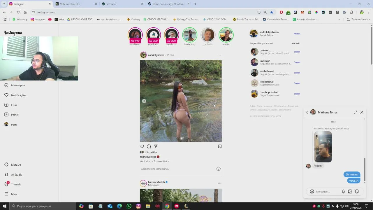Open Todos os favoritos folder
Viewport: 373px width, 210px height.
pyautogui.click(x=359, y=20)
